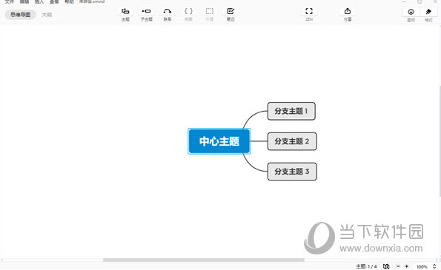Viewport: 441px width, 270px height.
Task: Open the format panel with brush icon
Action: [428, 12]
